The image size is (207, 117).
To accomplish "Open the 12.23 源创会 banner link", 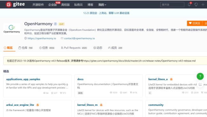I will coord(106,13).
